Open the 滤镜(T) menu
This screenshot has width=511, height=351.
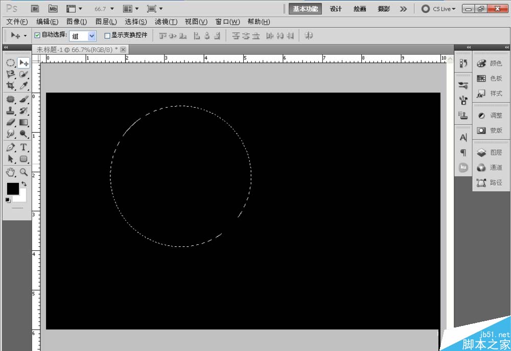pos(166,22)
